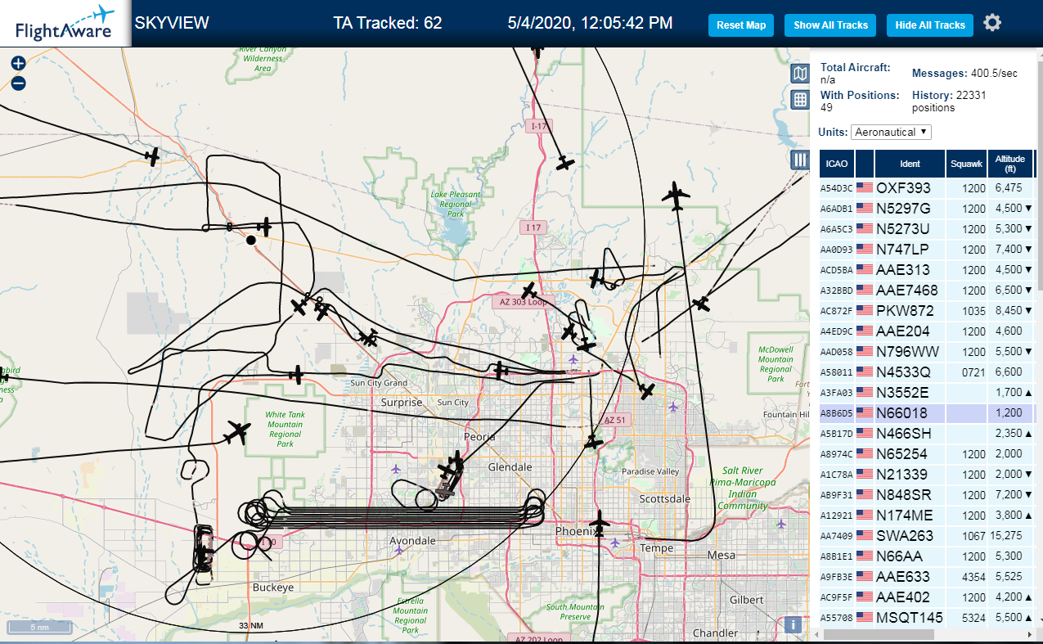Select aircraft N5273U in list
The image size is (1043, 644).
[x=927, y=229]
